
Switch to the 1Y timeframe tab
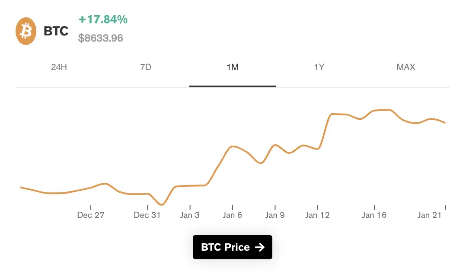[319, 67]
